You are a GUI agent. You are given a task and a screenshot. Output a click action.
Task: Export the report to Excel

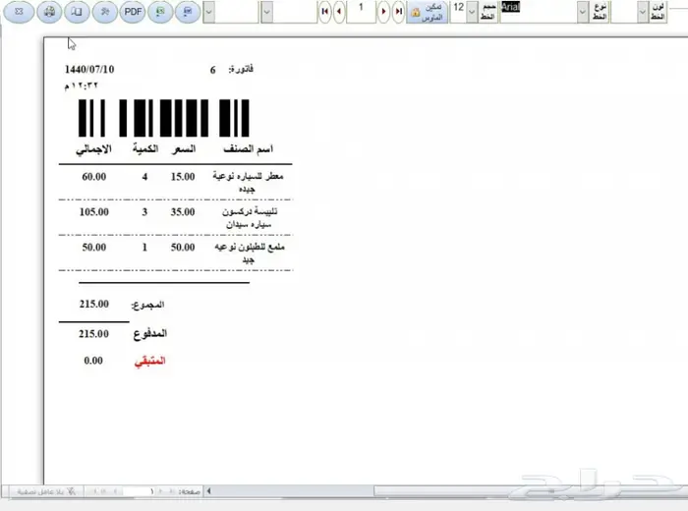160,12
